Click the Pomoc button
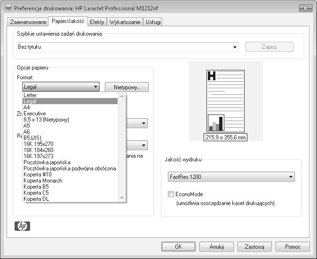 coord(293,247)
